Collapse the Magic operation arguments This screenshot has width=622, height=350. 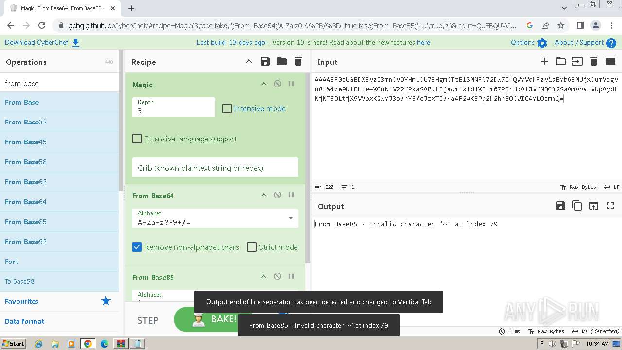(x=264, y=84)
